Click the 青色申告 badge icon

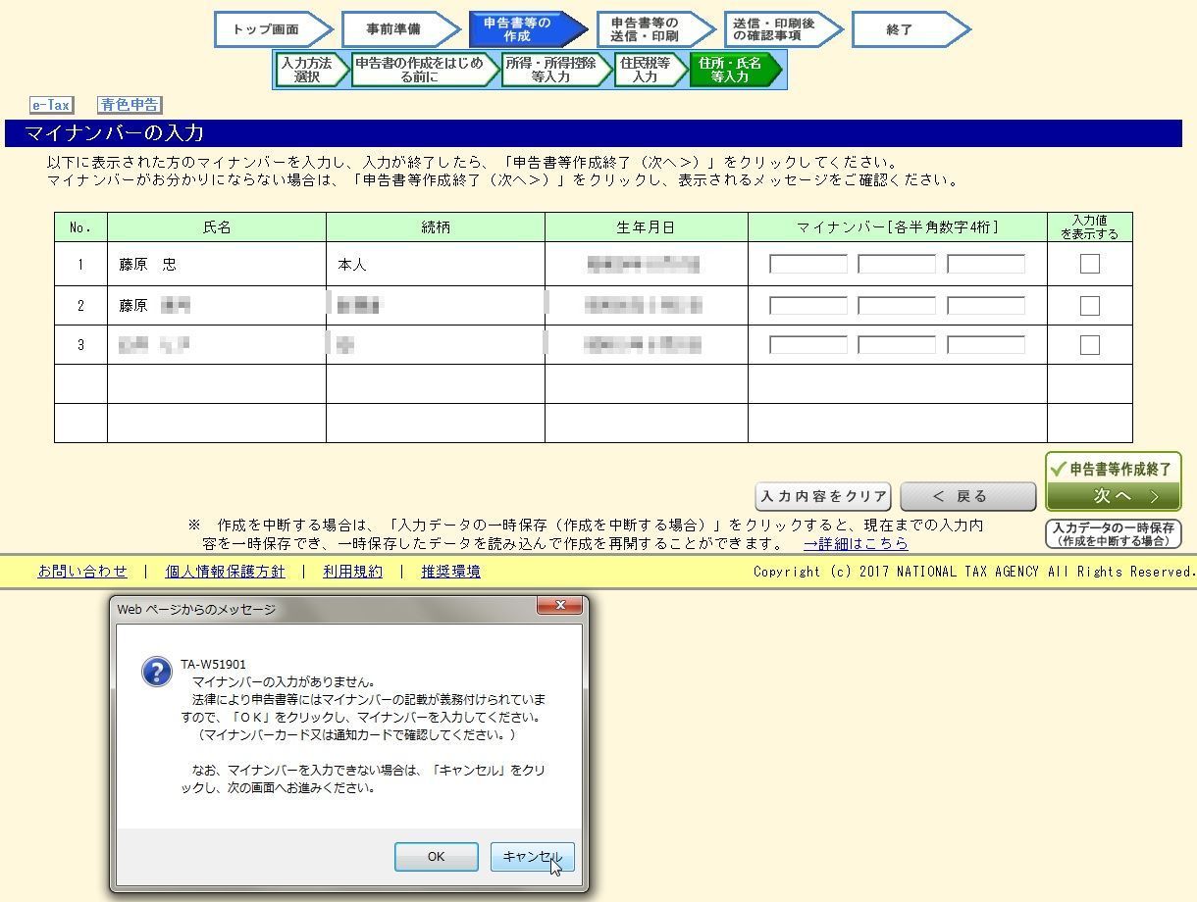(x=130, y=105)
